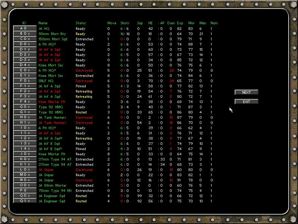
Task: Pick unit ID button E 0 s
Action: [x=25, y=70]
